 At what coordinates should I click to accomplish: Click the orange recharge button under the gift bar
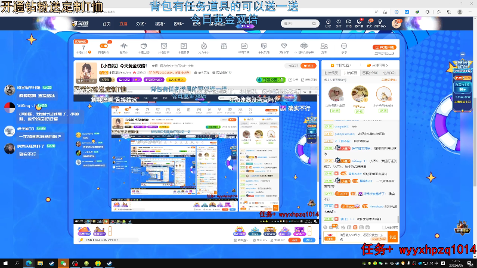[294, 240]
